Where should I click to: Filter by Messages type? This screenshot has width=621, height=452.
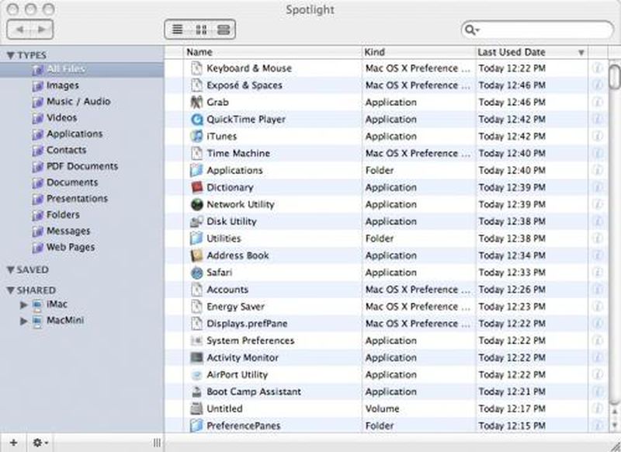click(x=68, y=231)
